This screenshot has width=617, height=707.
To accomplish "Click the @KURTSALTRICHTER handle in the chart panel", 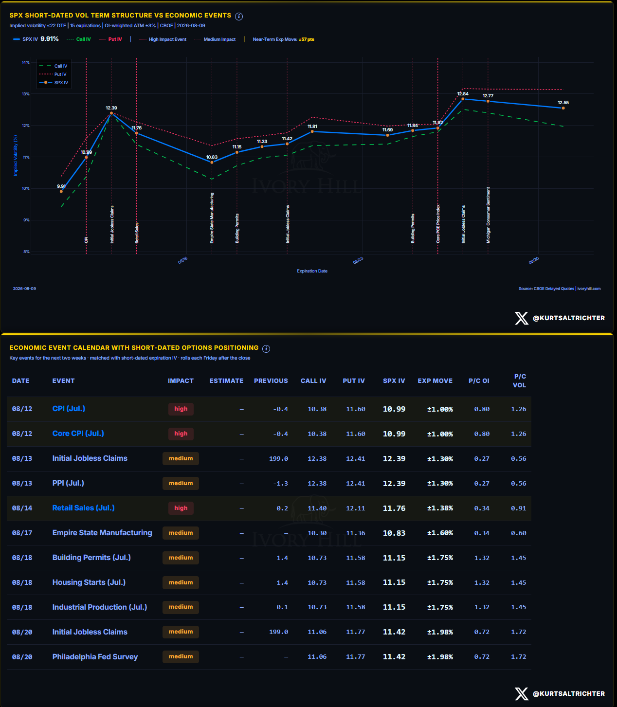I will [569, 318].
